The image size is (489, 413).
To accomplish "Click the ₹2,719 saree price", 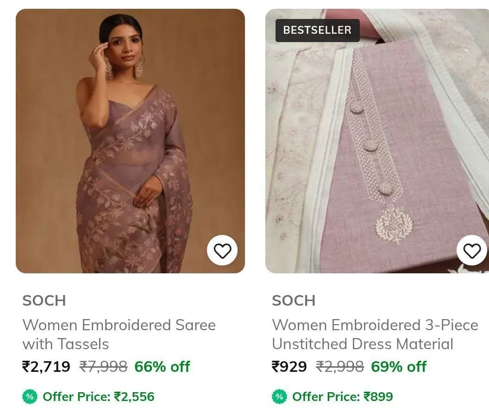I will click(x=46, y=367).
